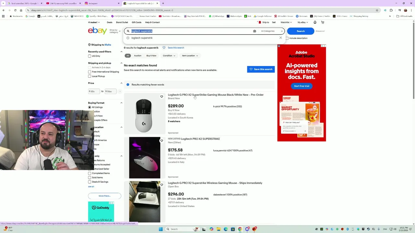Open Microsoft Edge from the taskbar
Screen dimensions: 415x233
click(226, 229)
